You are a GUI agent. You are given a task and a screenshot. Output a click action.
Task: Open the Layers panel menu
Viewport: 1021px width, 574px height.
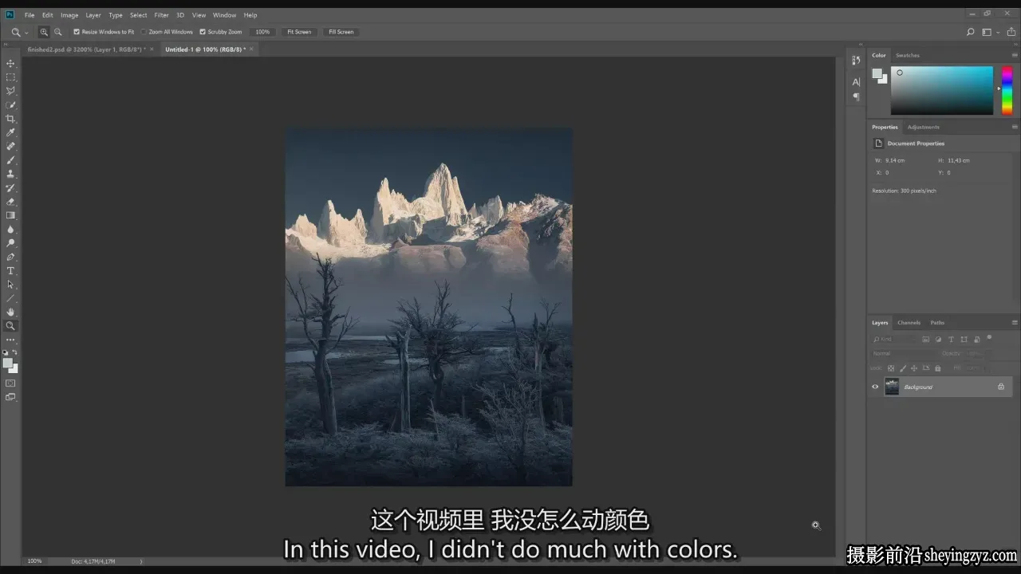pos(1015,323)
